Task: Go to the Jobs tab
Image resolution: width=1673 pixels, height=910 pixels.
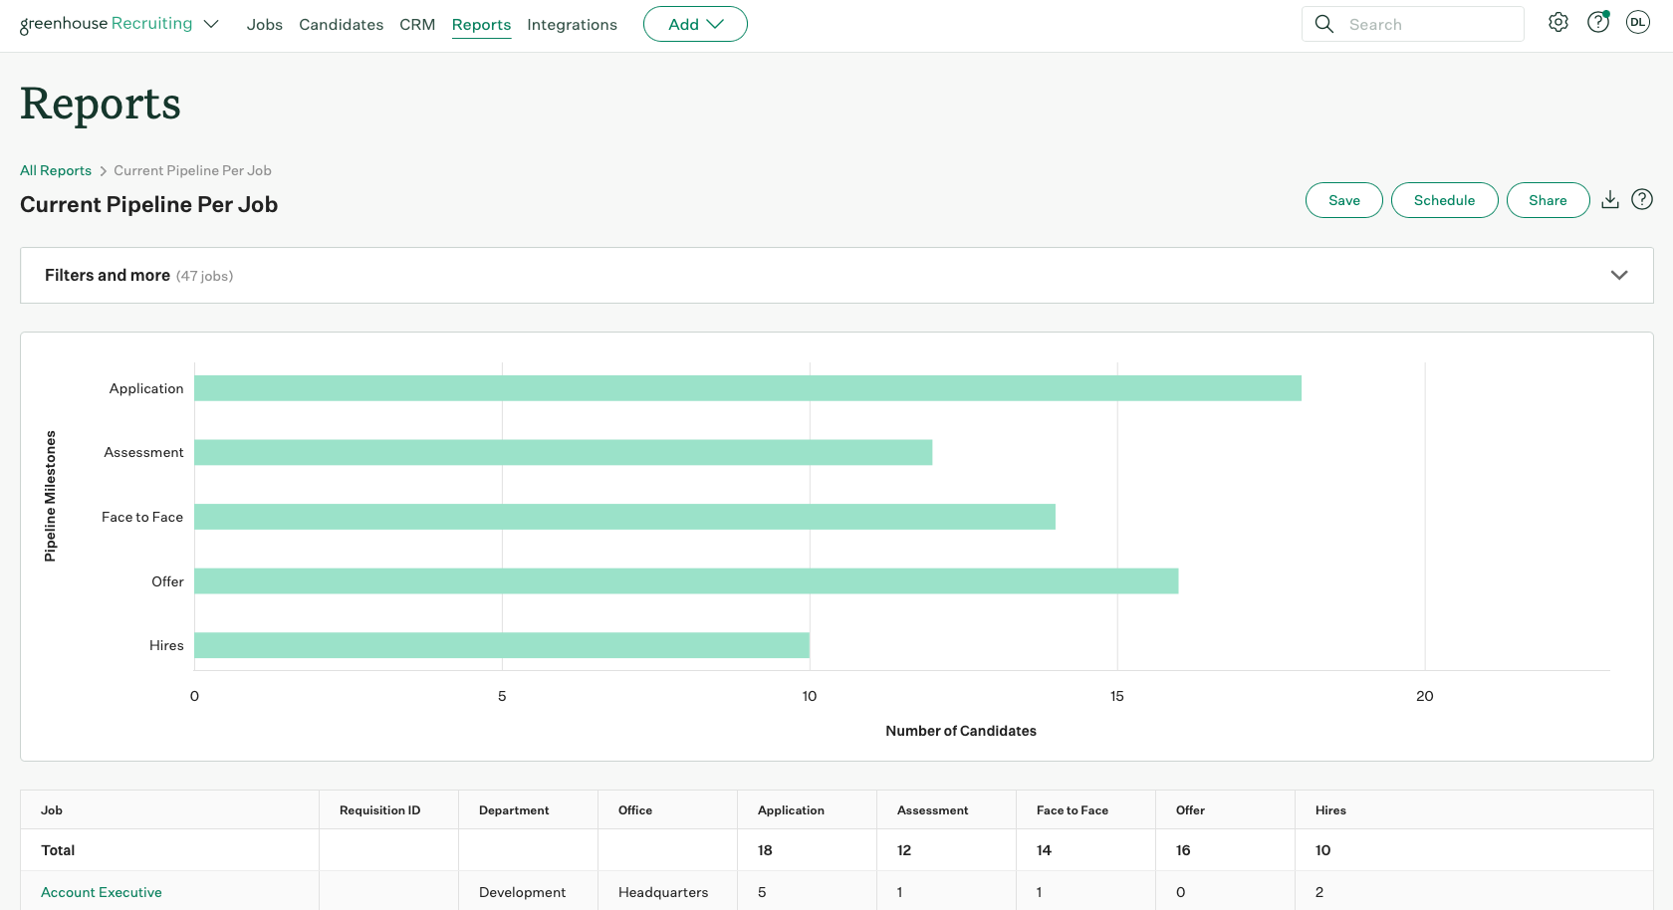Action: (265, 25)
